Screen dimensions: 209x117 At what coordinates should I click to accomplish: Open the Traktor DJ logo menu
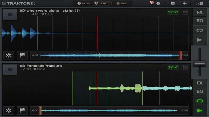[x=19, y=3]
